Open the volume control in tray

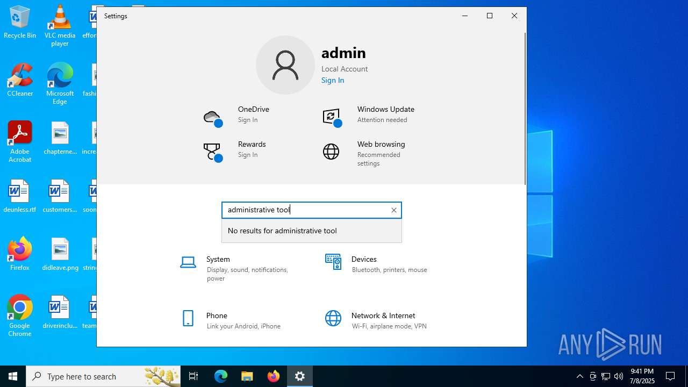(619, 376)
